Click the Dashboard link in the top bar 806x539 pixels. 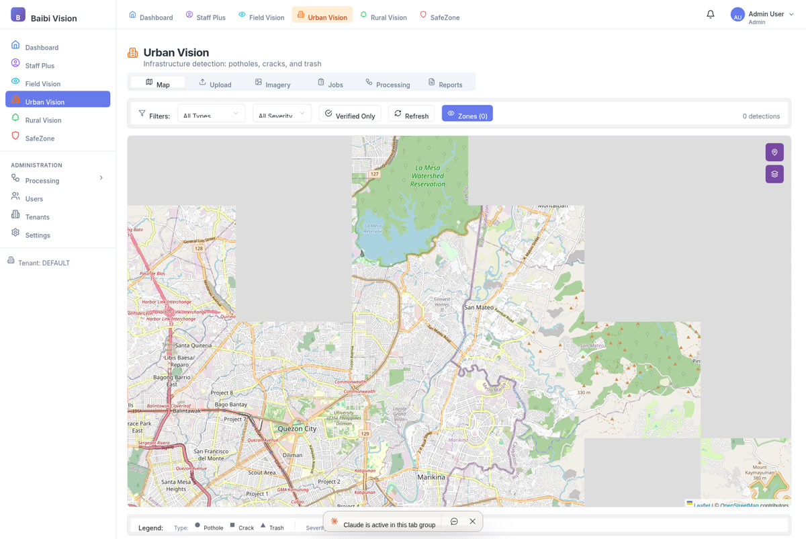tap(154, 17)
